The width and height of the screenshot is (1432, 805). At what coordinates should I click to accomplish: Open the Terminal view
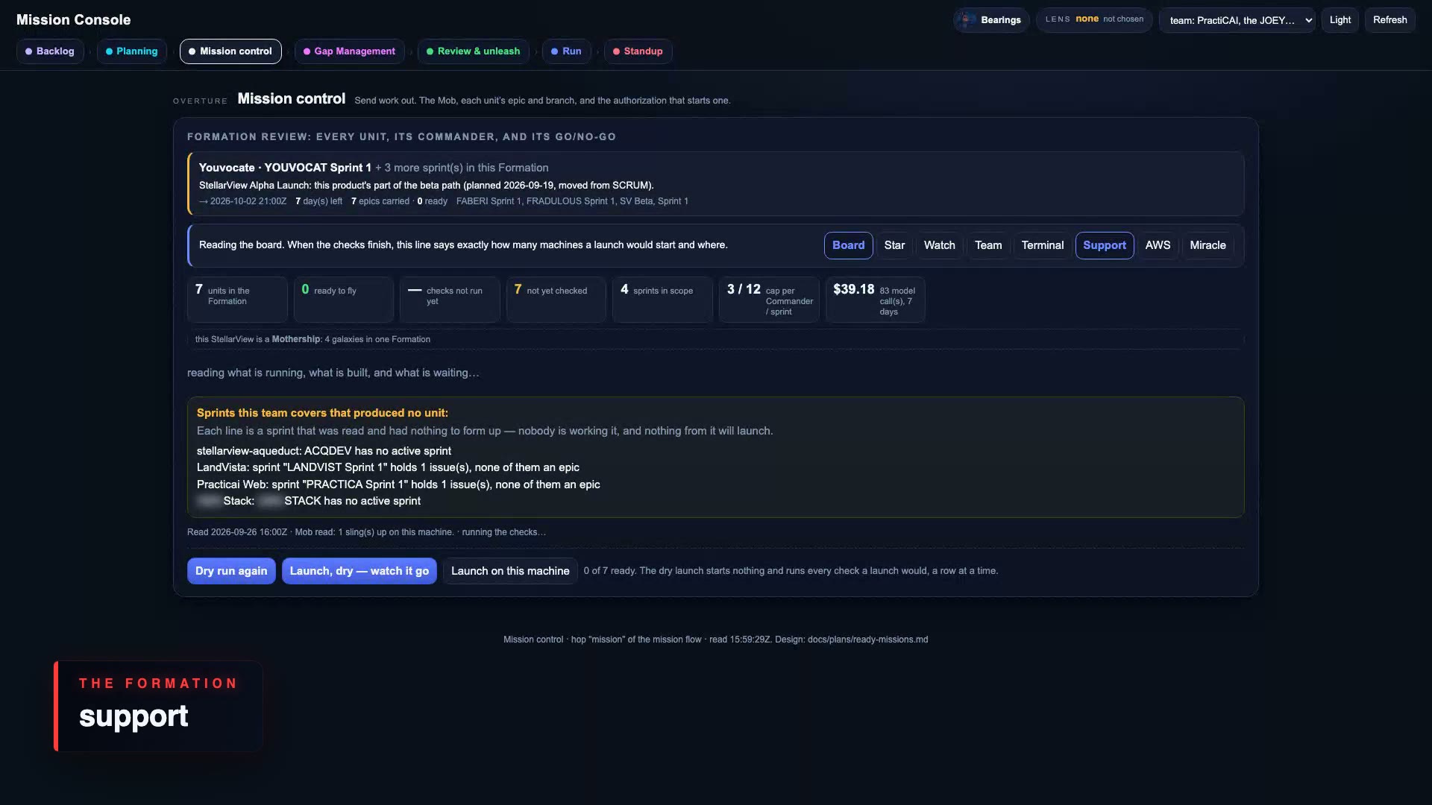(x=1042, y=245)
